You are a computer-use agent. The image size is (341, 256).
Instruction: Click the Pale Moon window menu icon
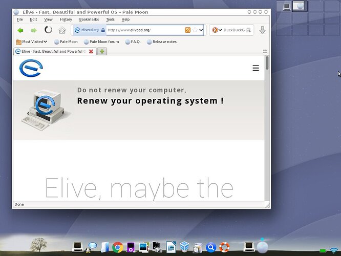(x=16, y=12)
